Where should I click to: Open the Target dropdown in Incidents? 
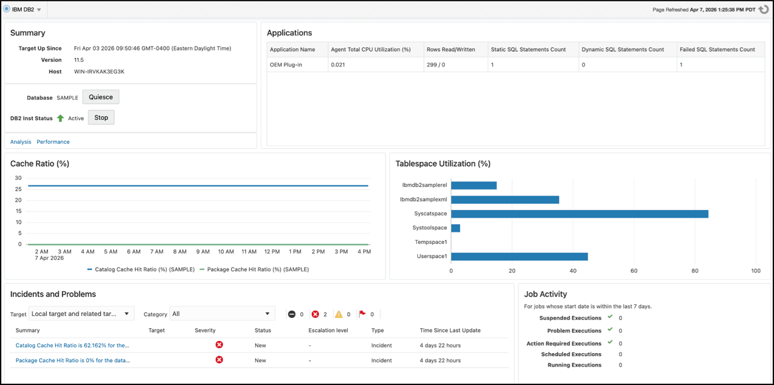click(82, 313)
